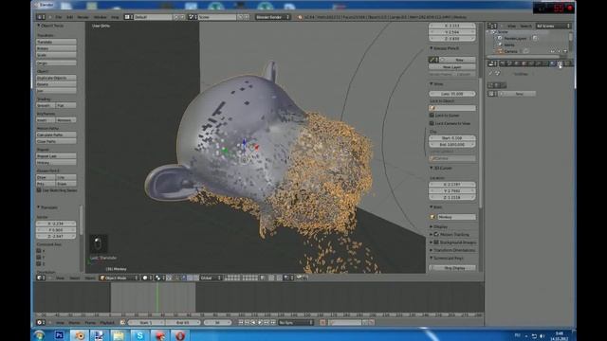Click the Lens value field
This screenshot has height=341, width=607.
[452, 94]
